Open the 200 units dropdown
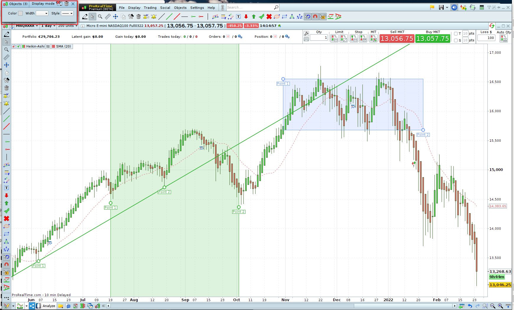Screen dimensions: 514x310 click(68, 26)
